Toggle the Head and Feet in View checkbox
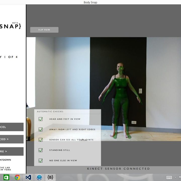The image size is (181, 181). click(40, 119)
